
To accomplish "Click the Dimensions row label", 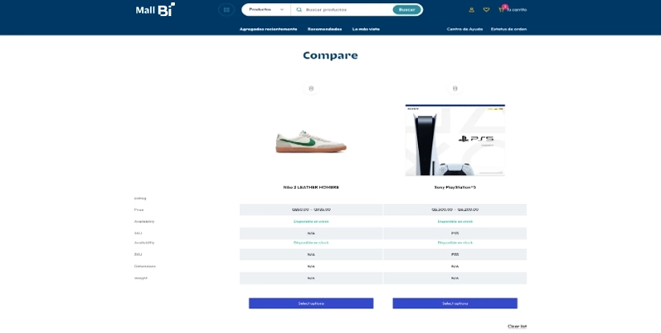I will 144,266.
